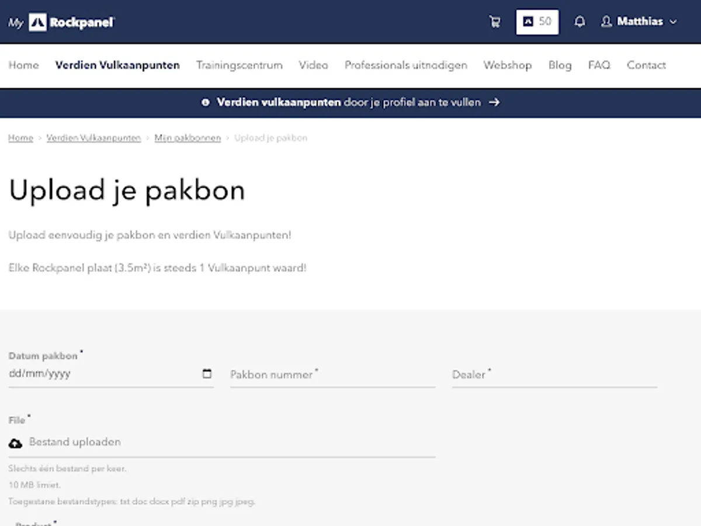Screen dimensions: 701x526
Task: Click the Bestand uploaden file field
Action: pyautogui.click(x=222, y=442)
